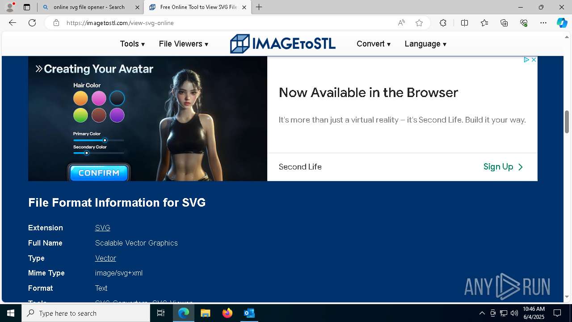Expand the Language dropdown menu
Screen dimensions: 572x322
(x=425, y=44)
